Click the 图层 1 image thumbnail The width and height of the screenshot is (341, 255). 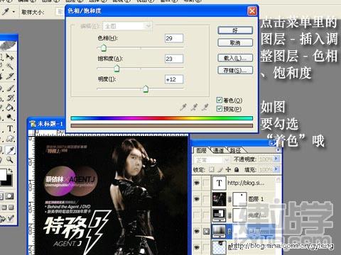click(x=219, y=199)
